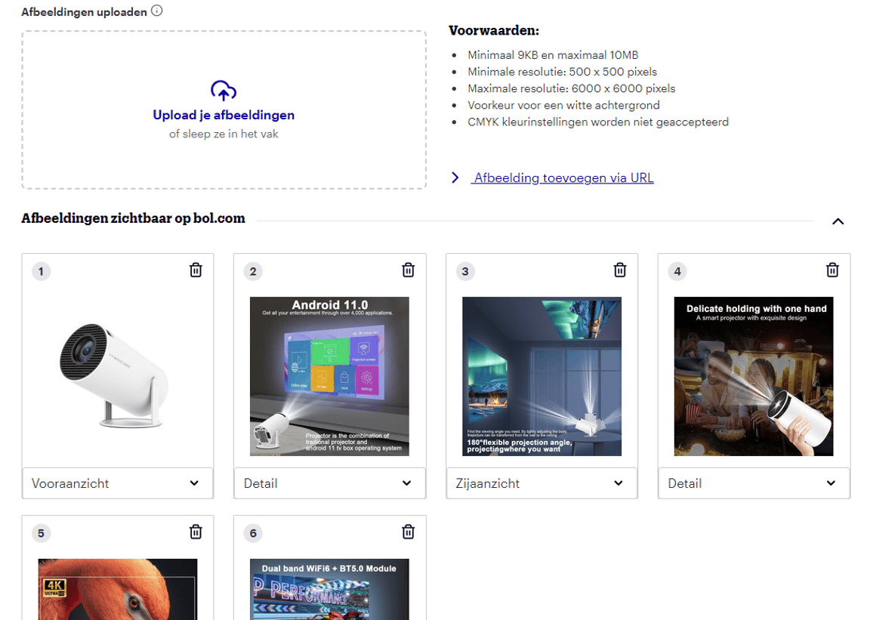Click the trash icon on image 6
The height and width of the screenshot is (620, 870).
(x=408, y=532)
